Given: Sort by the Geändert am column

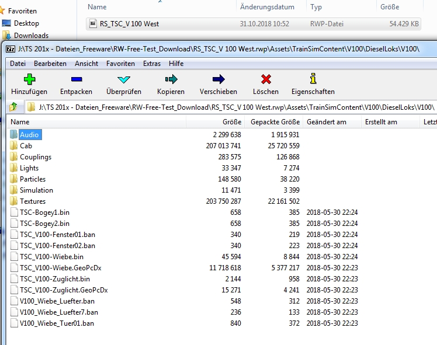Looking at the screenshot, I should (x=332, y=122).
